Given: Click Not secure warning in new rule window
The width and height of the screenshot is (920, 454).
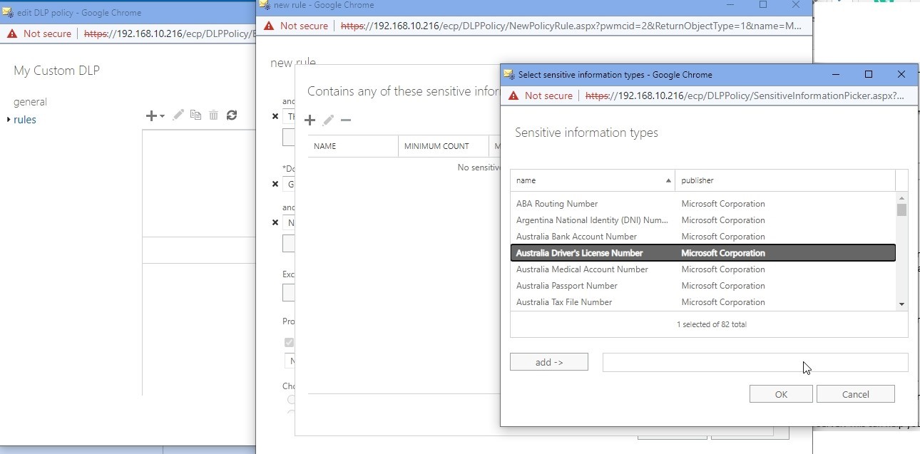Looking at the screenshot, I should pyautogui.click(x=296, y=26).
